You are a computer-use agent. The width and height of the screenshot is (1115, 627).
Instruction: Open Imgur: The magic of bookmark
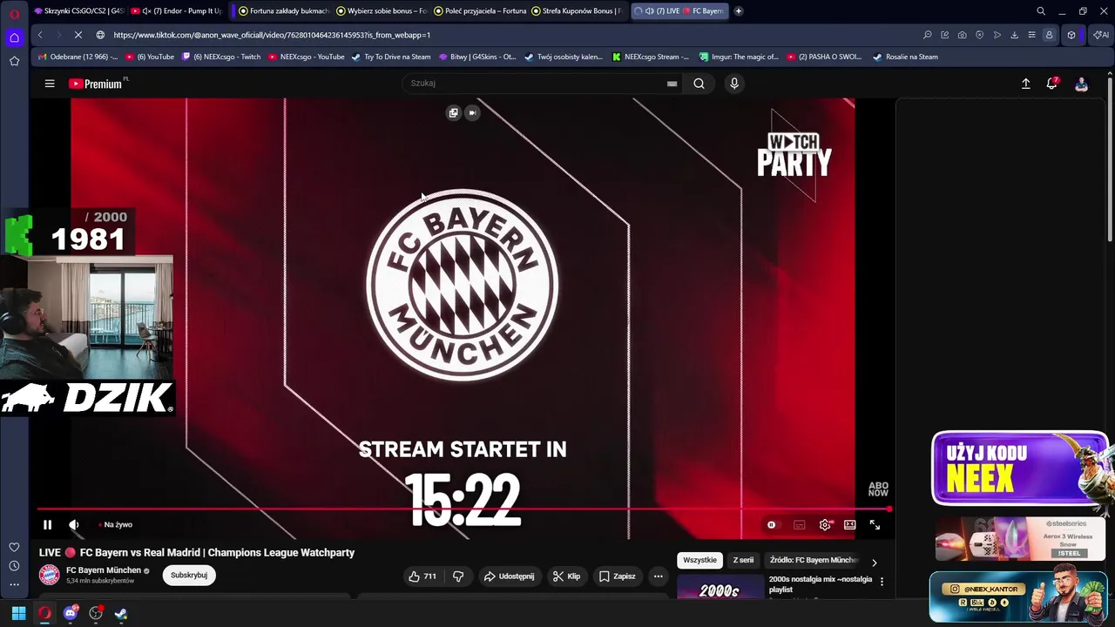coord(739,57)
